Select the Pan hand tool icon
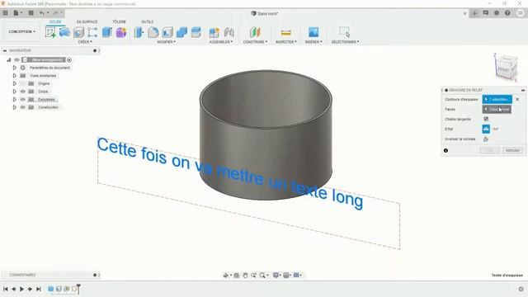The height and width of the screenshot is (297, 528). pyautogui.click(x=245, y=275)
